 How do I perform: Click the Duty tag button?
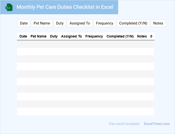60,23
